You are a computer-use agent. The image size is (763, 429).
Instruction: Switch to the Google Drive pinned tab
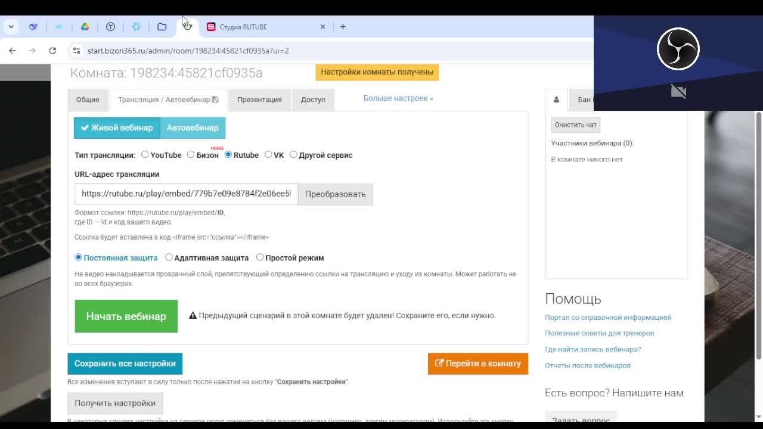coord(85,26)
